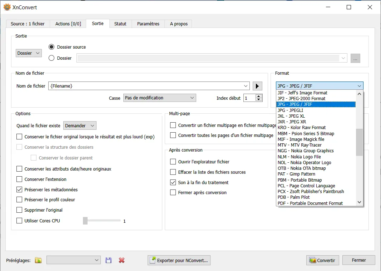Open the Casse dropdown
The height and width of the screenshot is (271, 381).
point(159,98)
